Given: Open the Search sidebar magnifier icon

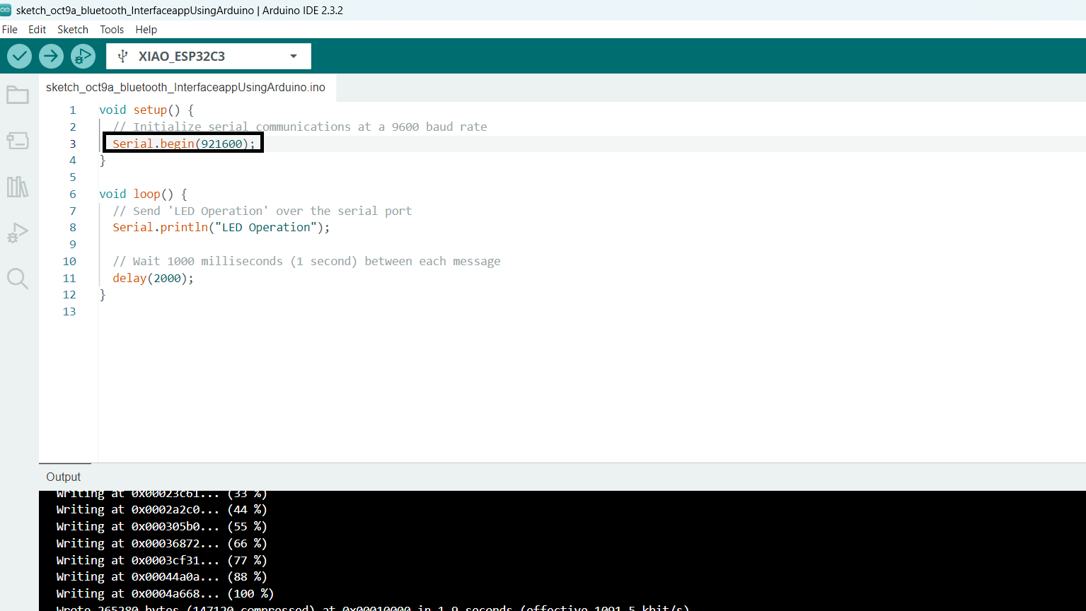Looking at the screenshot, I should coord(18,279).
